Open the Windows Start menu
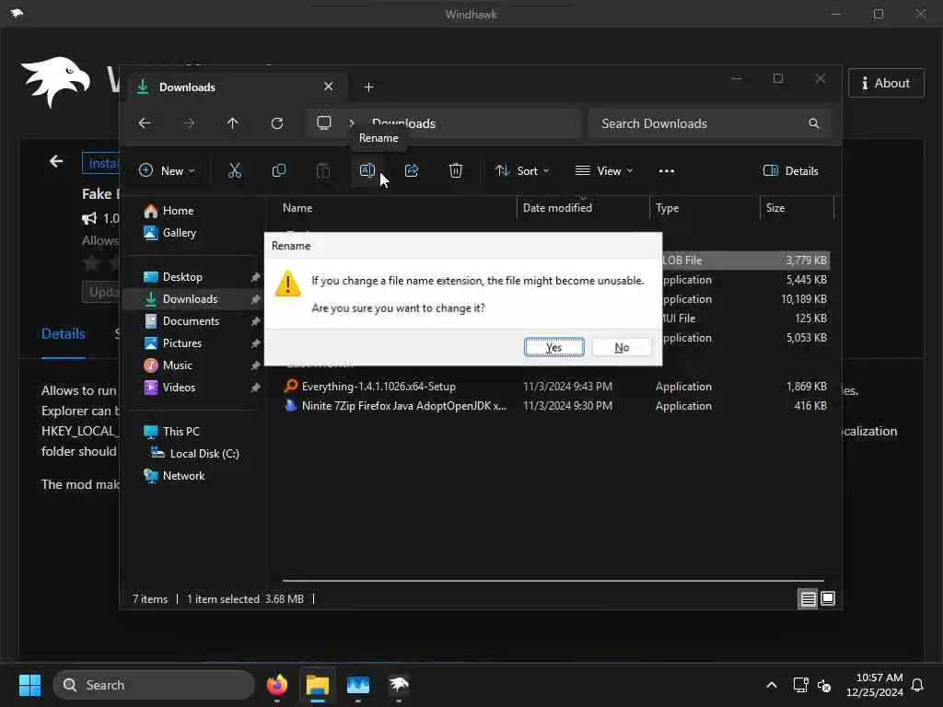Screen dimensions: 943x707 tap(29, 685)
